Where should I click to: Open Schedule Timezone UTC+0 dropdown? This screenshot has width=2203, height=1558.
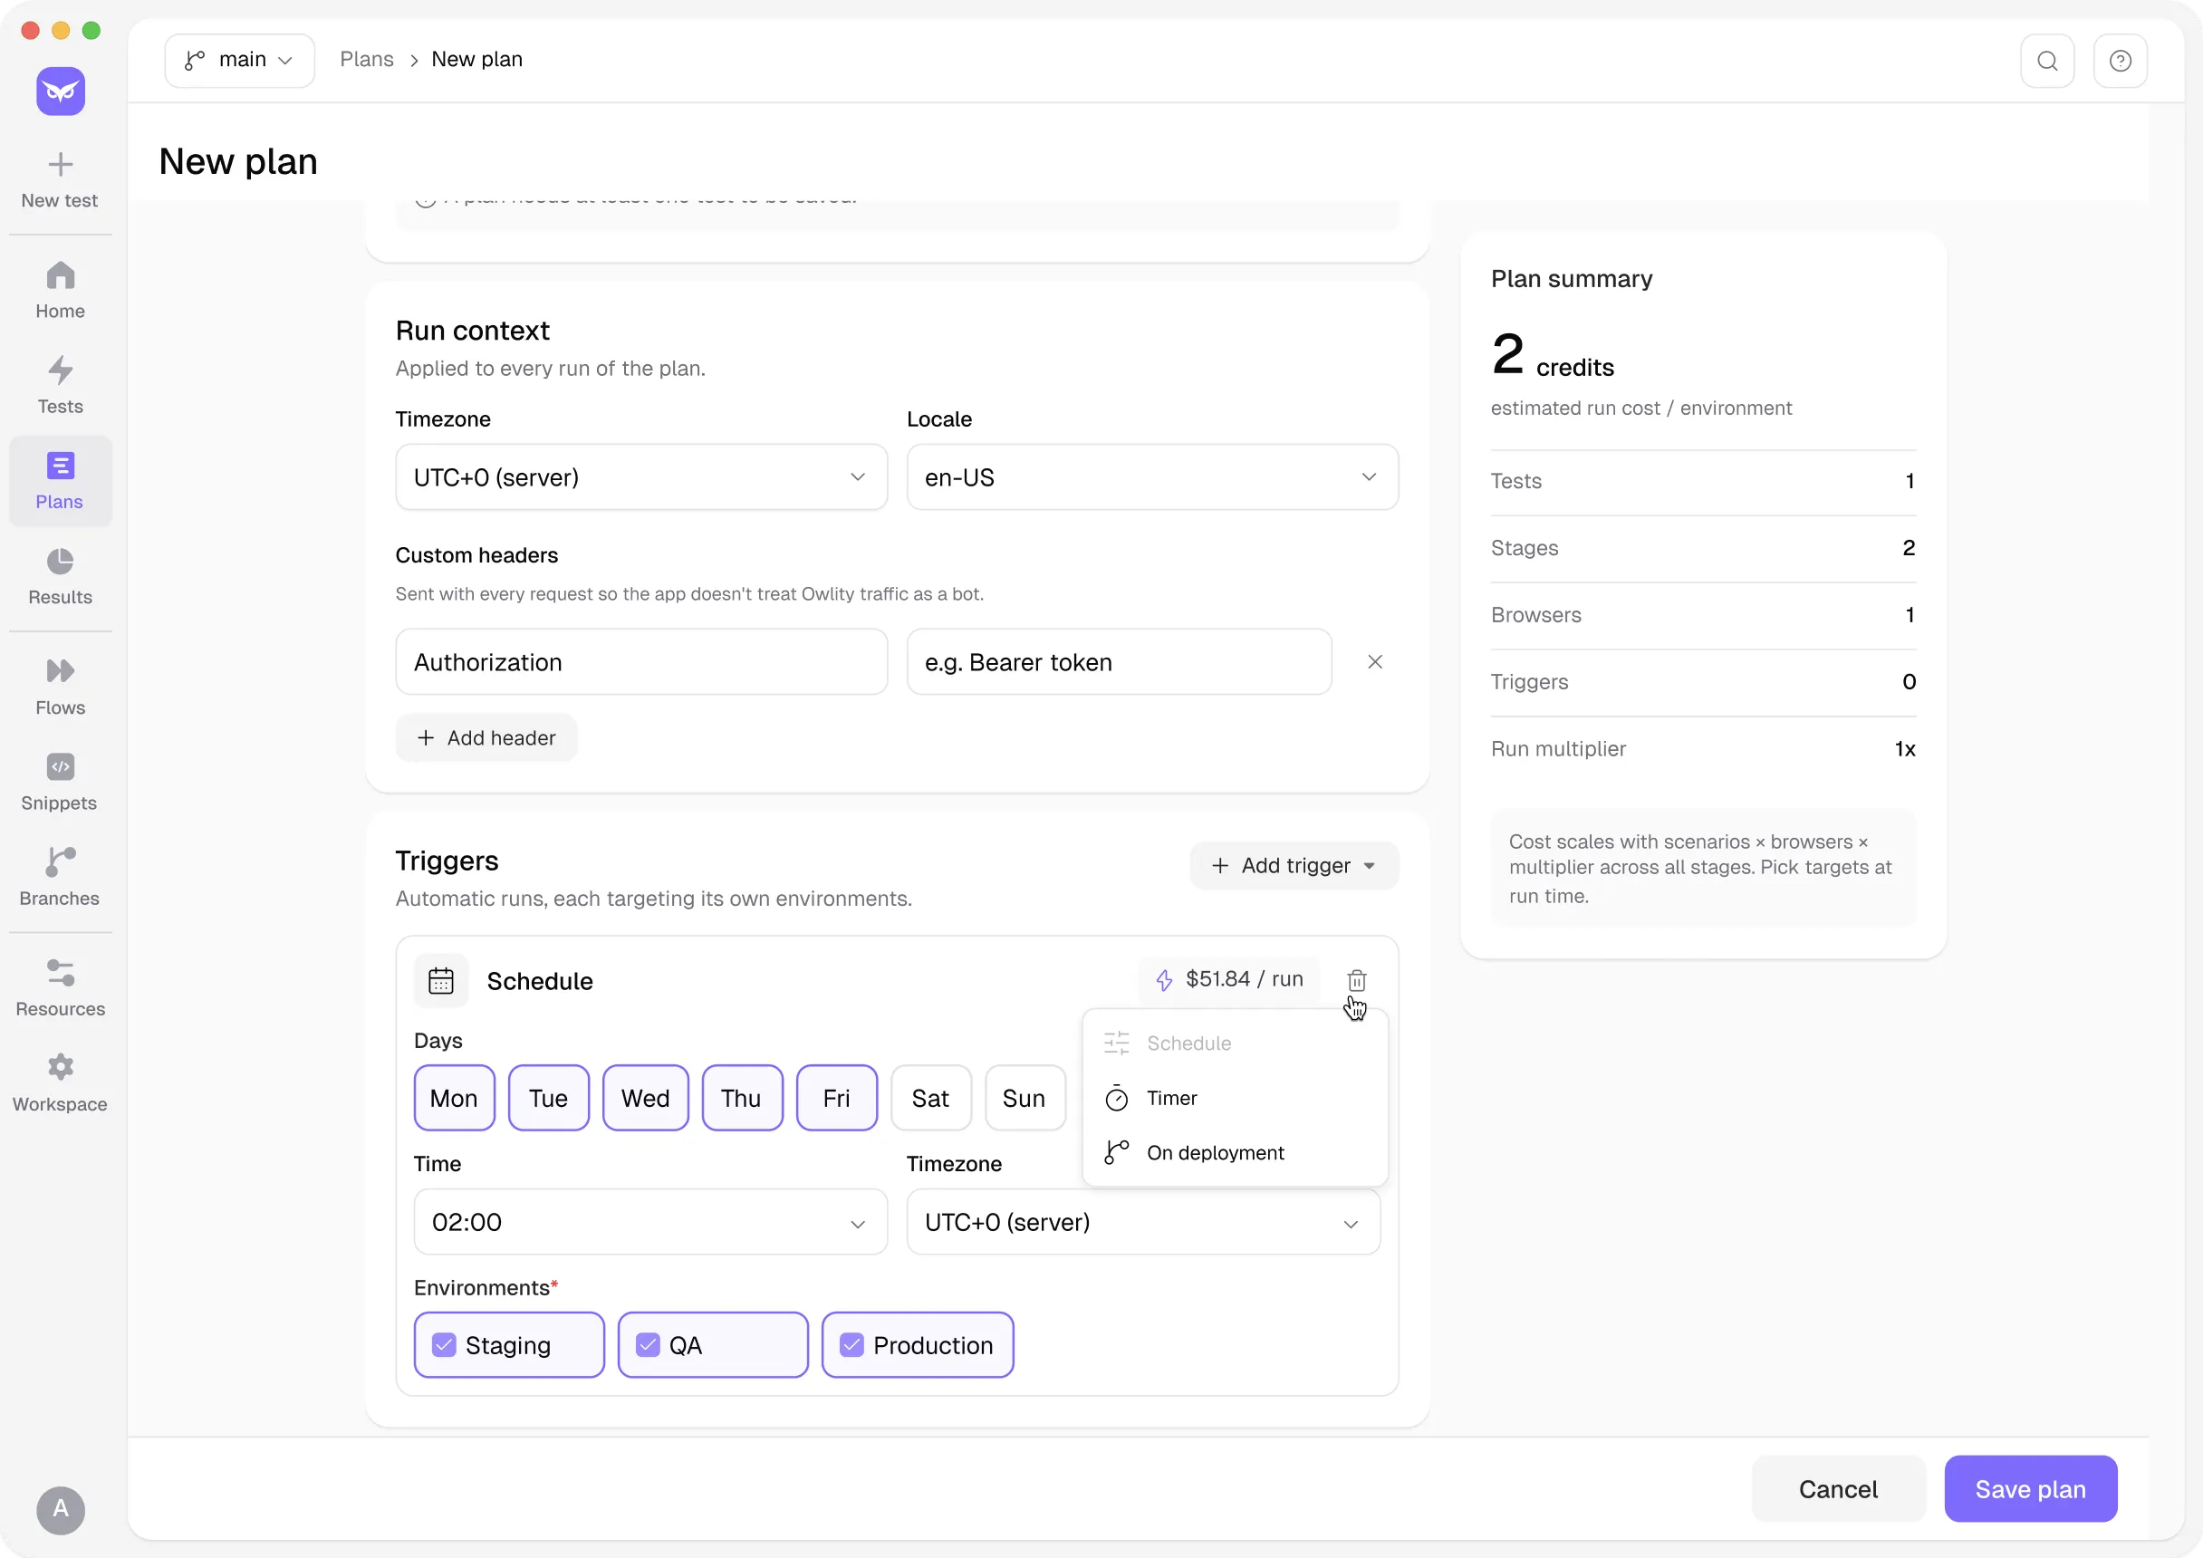[1144, 1221]
